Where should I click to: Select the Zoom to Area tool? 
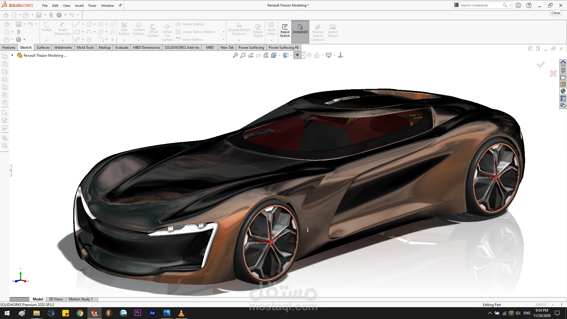click(x=243, y=55)
